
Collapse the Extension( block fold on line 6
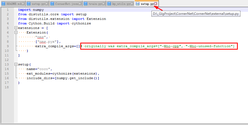16,32
